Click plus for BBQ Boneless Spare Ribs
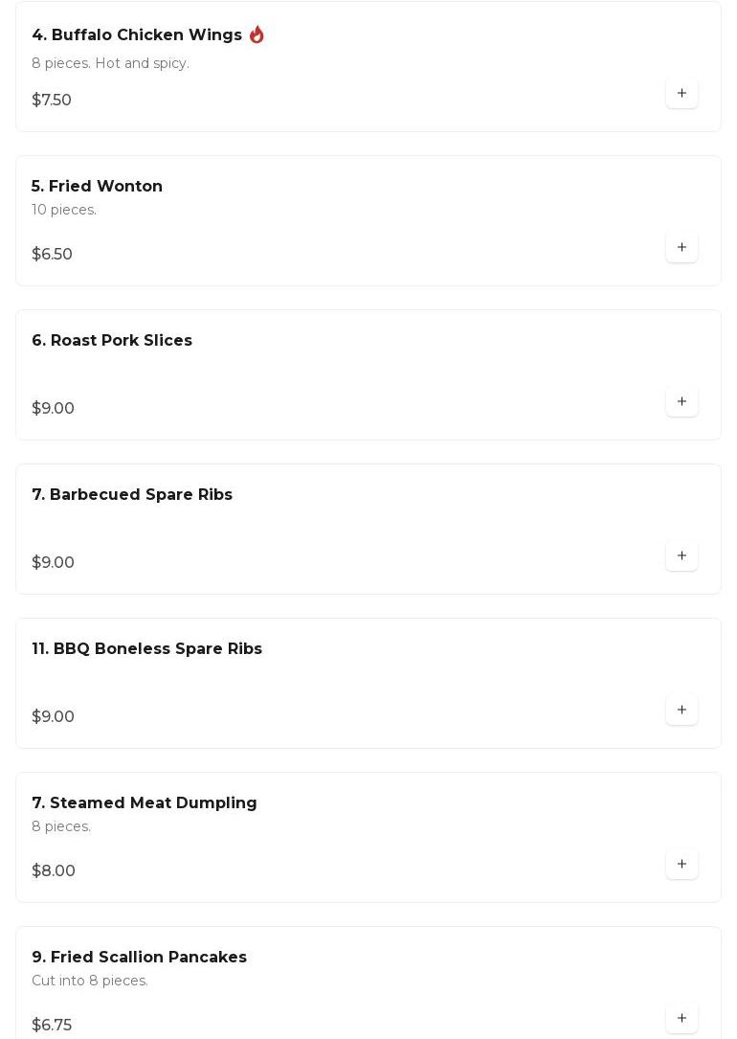 click(681, 710)
